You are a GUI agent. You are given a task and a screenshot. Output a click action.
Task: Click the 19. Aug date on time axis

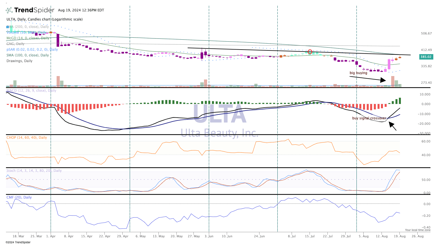point(399,236)
